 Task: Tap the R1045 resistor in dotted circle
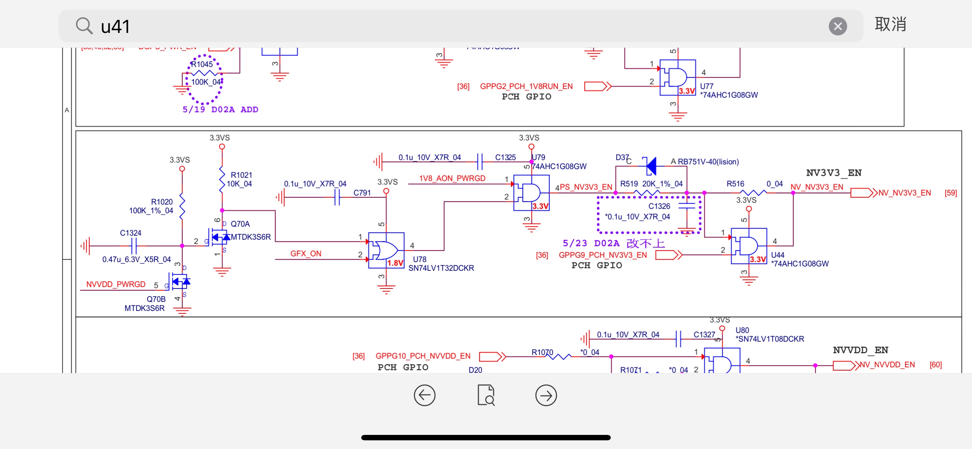(204, 73)
